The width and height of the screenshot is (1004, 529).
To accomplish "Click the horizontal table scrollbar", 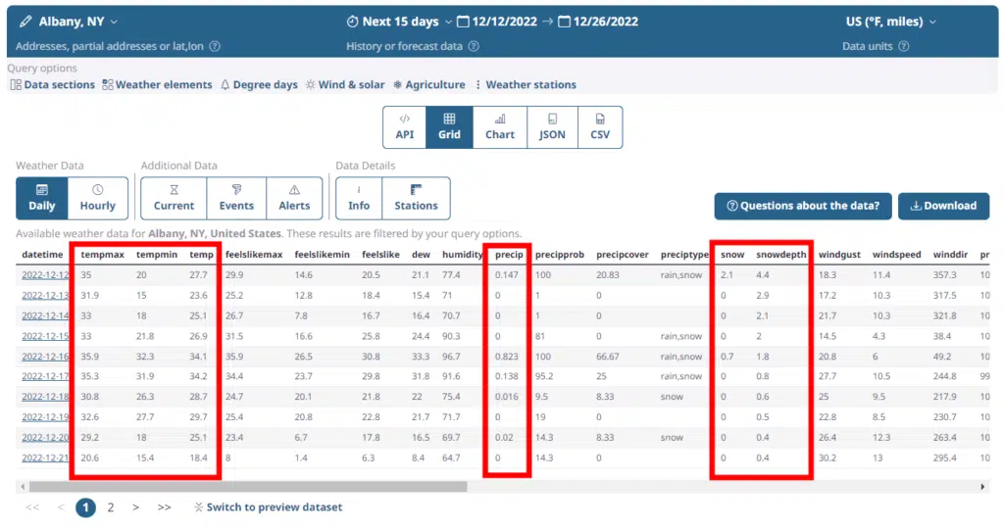I will 245,487.
